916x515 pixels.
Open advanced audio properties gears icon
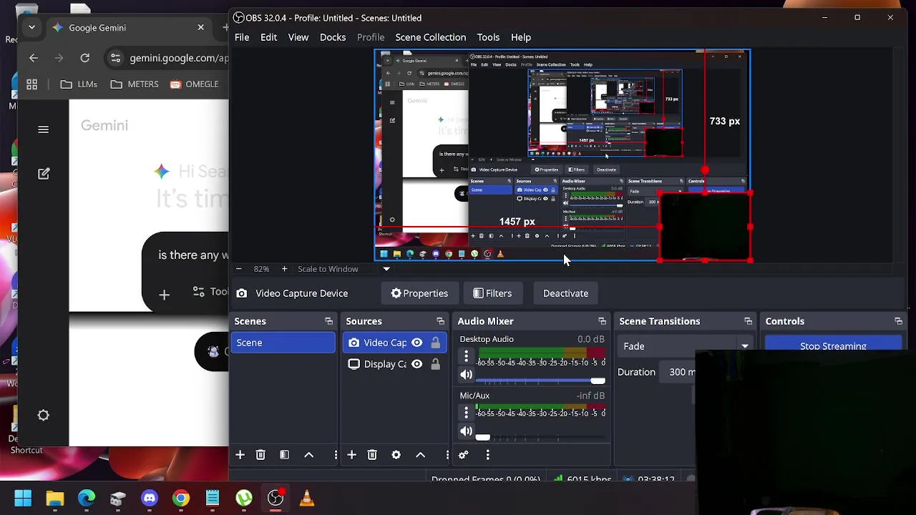[463, 455]
